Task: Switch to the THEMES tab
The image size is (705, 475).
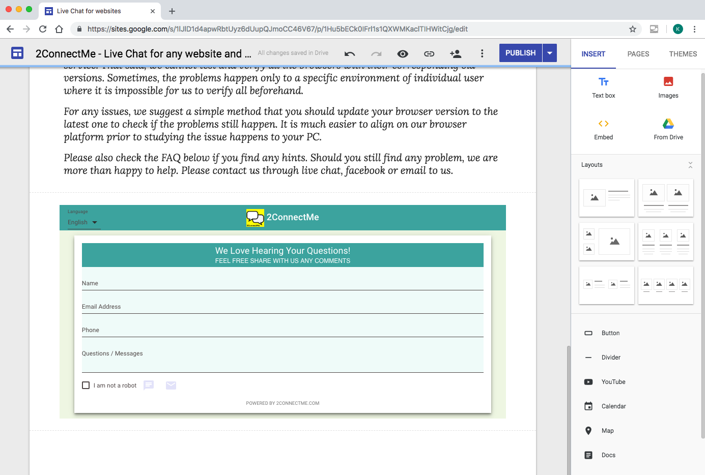Action: [x=683, y=54]
